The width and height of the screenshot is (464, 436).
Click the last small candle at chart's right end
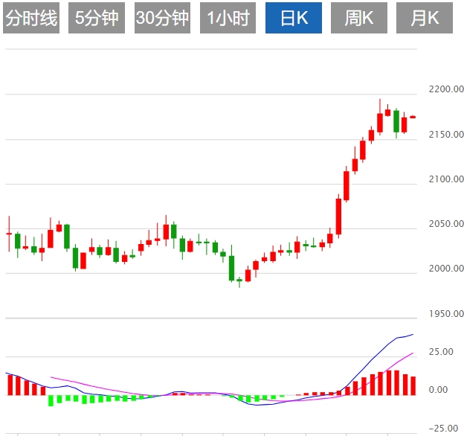point(413,117)
